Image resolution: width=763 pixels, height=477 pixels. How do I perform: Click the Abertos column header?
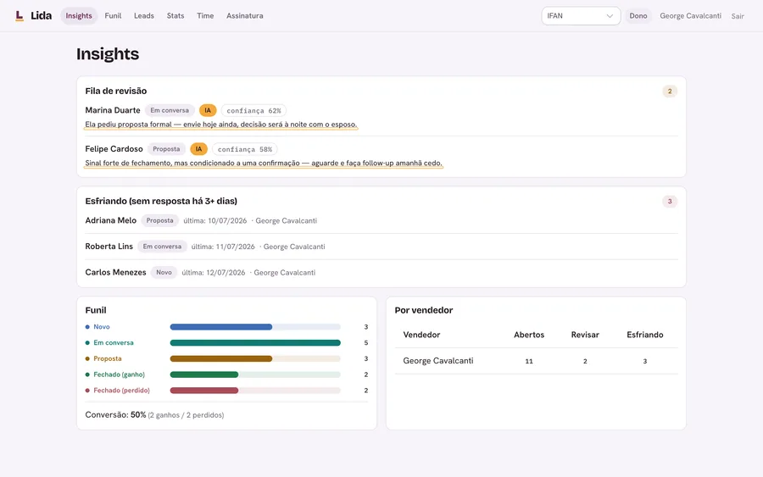pyautogui.click(x=529, y=335)
